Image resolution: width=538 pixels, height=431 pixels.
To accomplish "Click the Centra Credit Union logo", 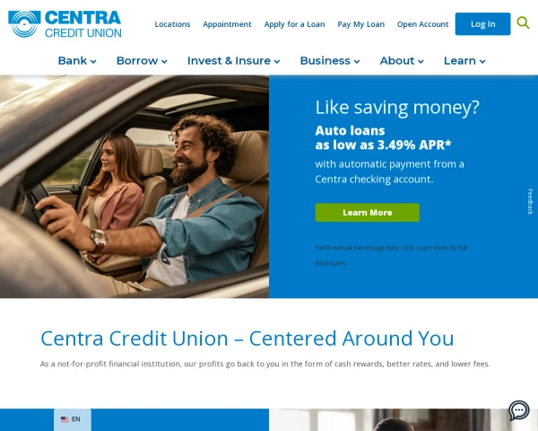I will (65, 23).
